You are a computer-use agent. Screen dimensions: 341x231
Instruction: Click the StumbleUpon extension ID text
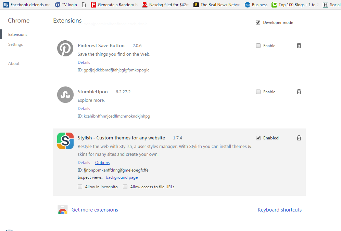point(114,116)
